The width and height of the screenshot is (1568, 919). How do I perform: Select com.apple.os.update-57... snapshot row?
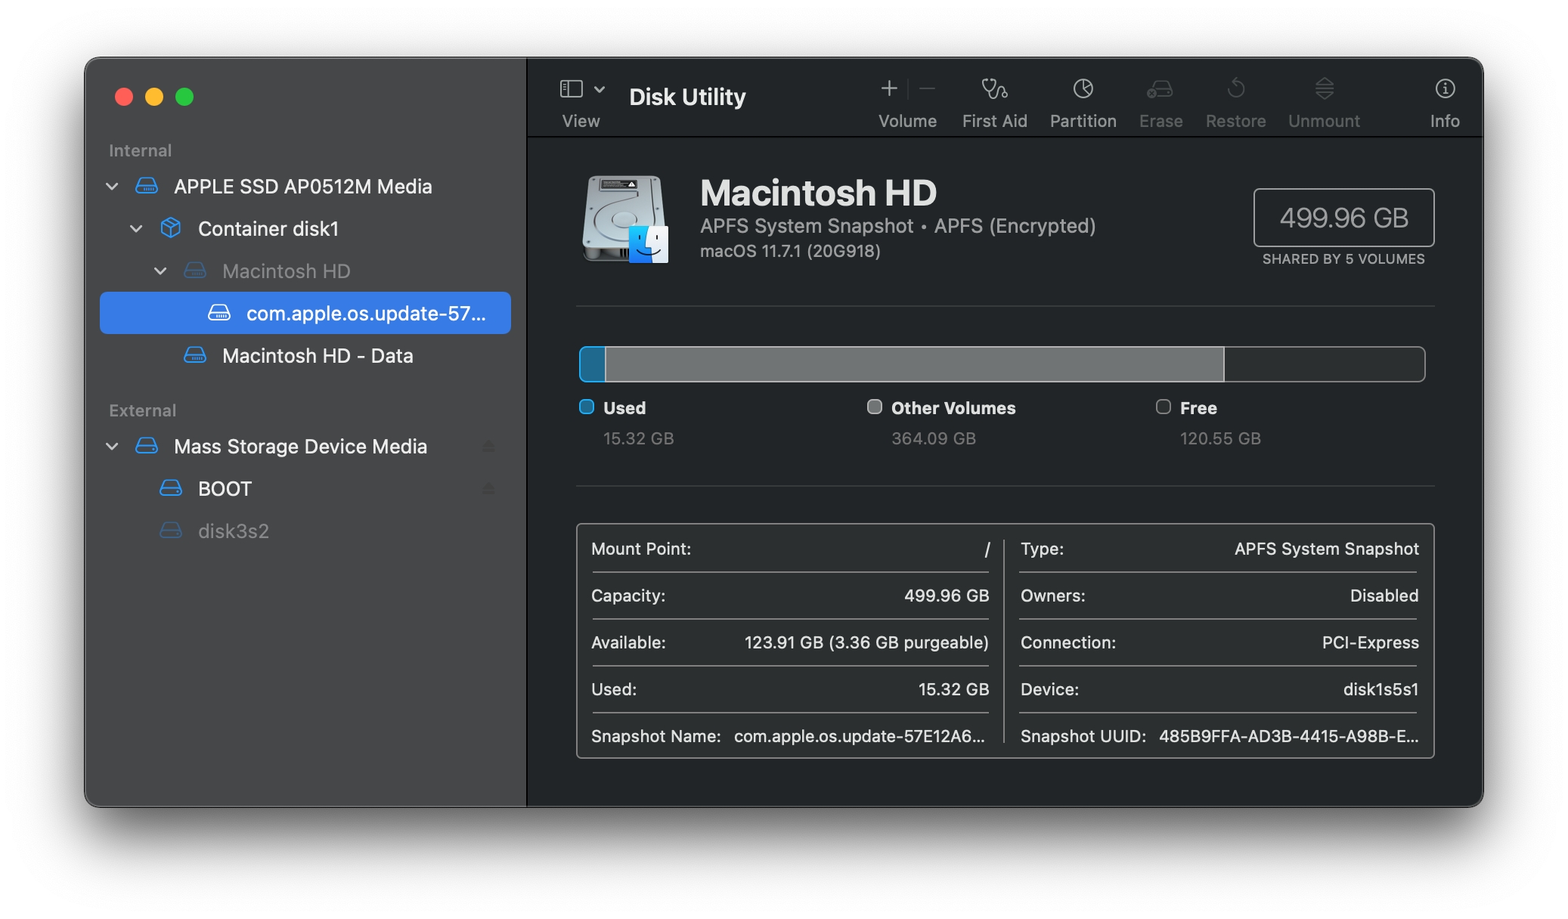click(x=305, y=313)
